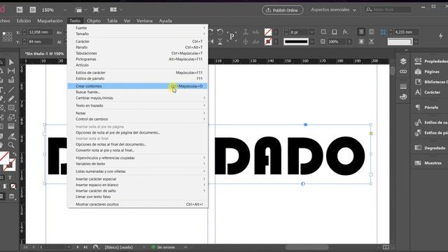Select the Eyedropper tool
The height and width of the screenshot is (252, 448).
[x=11, y=136]
